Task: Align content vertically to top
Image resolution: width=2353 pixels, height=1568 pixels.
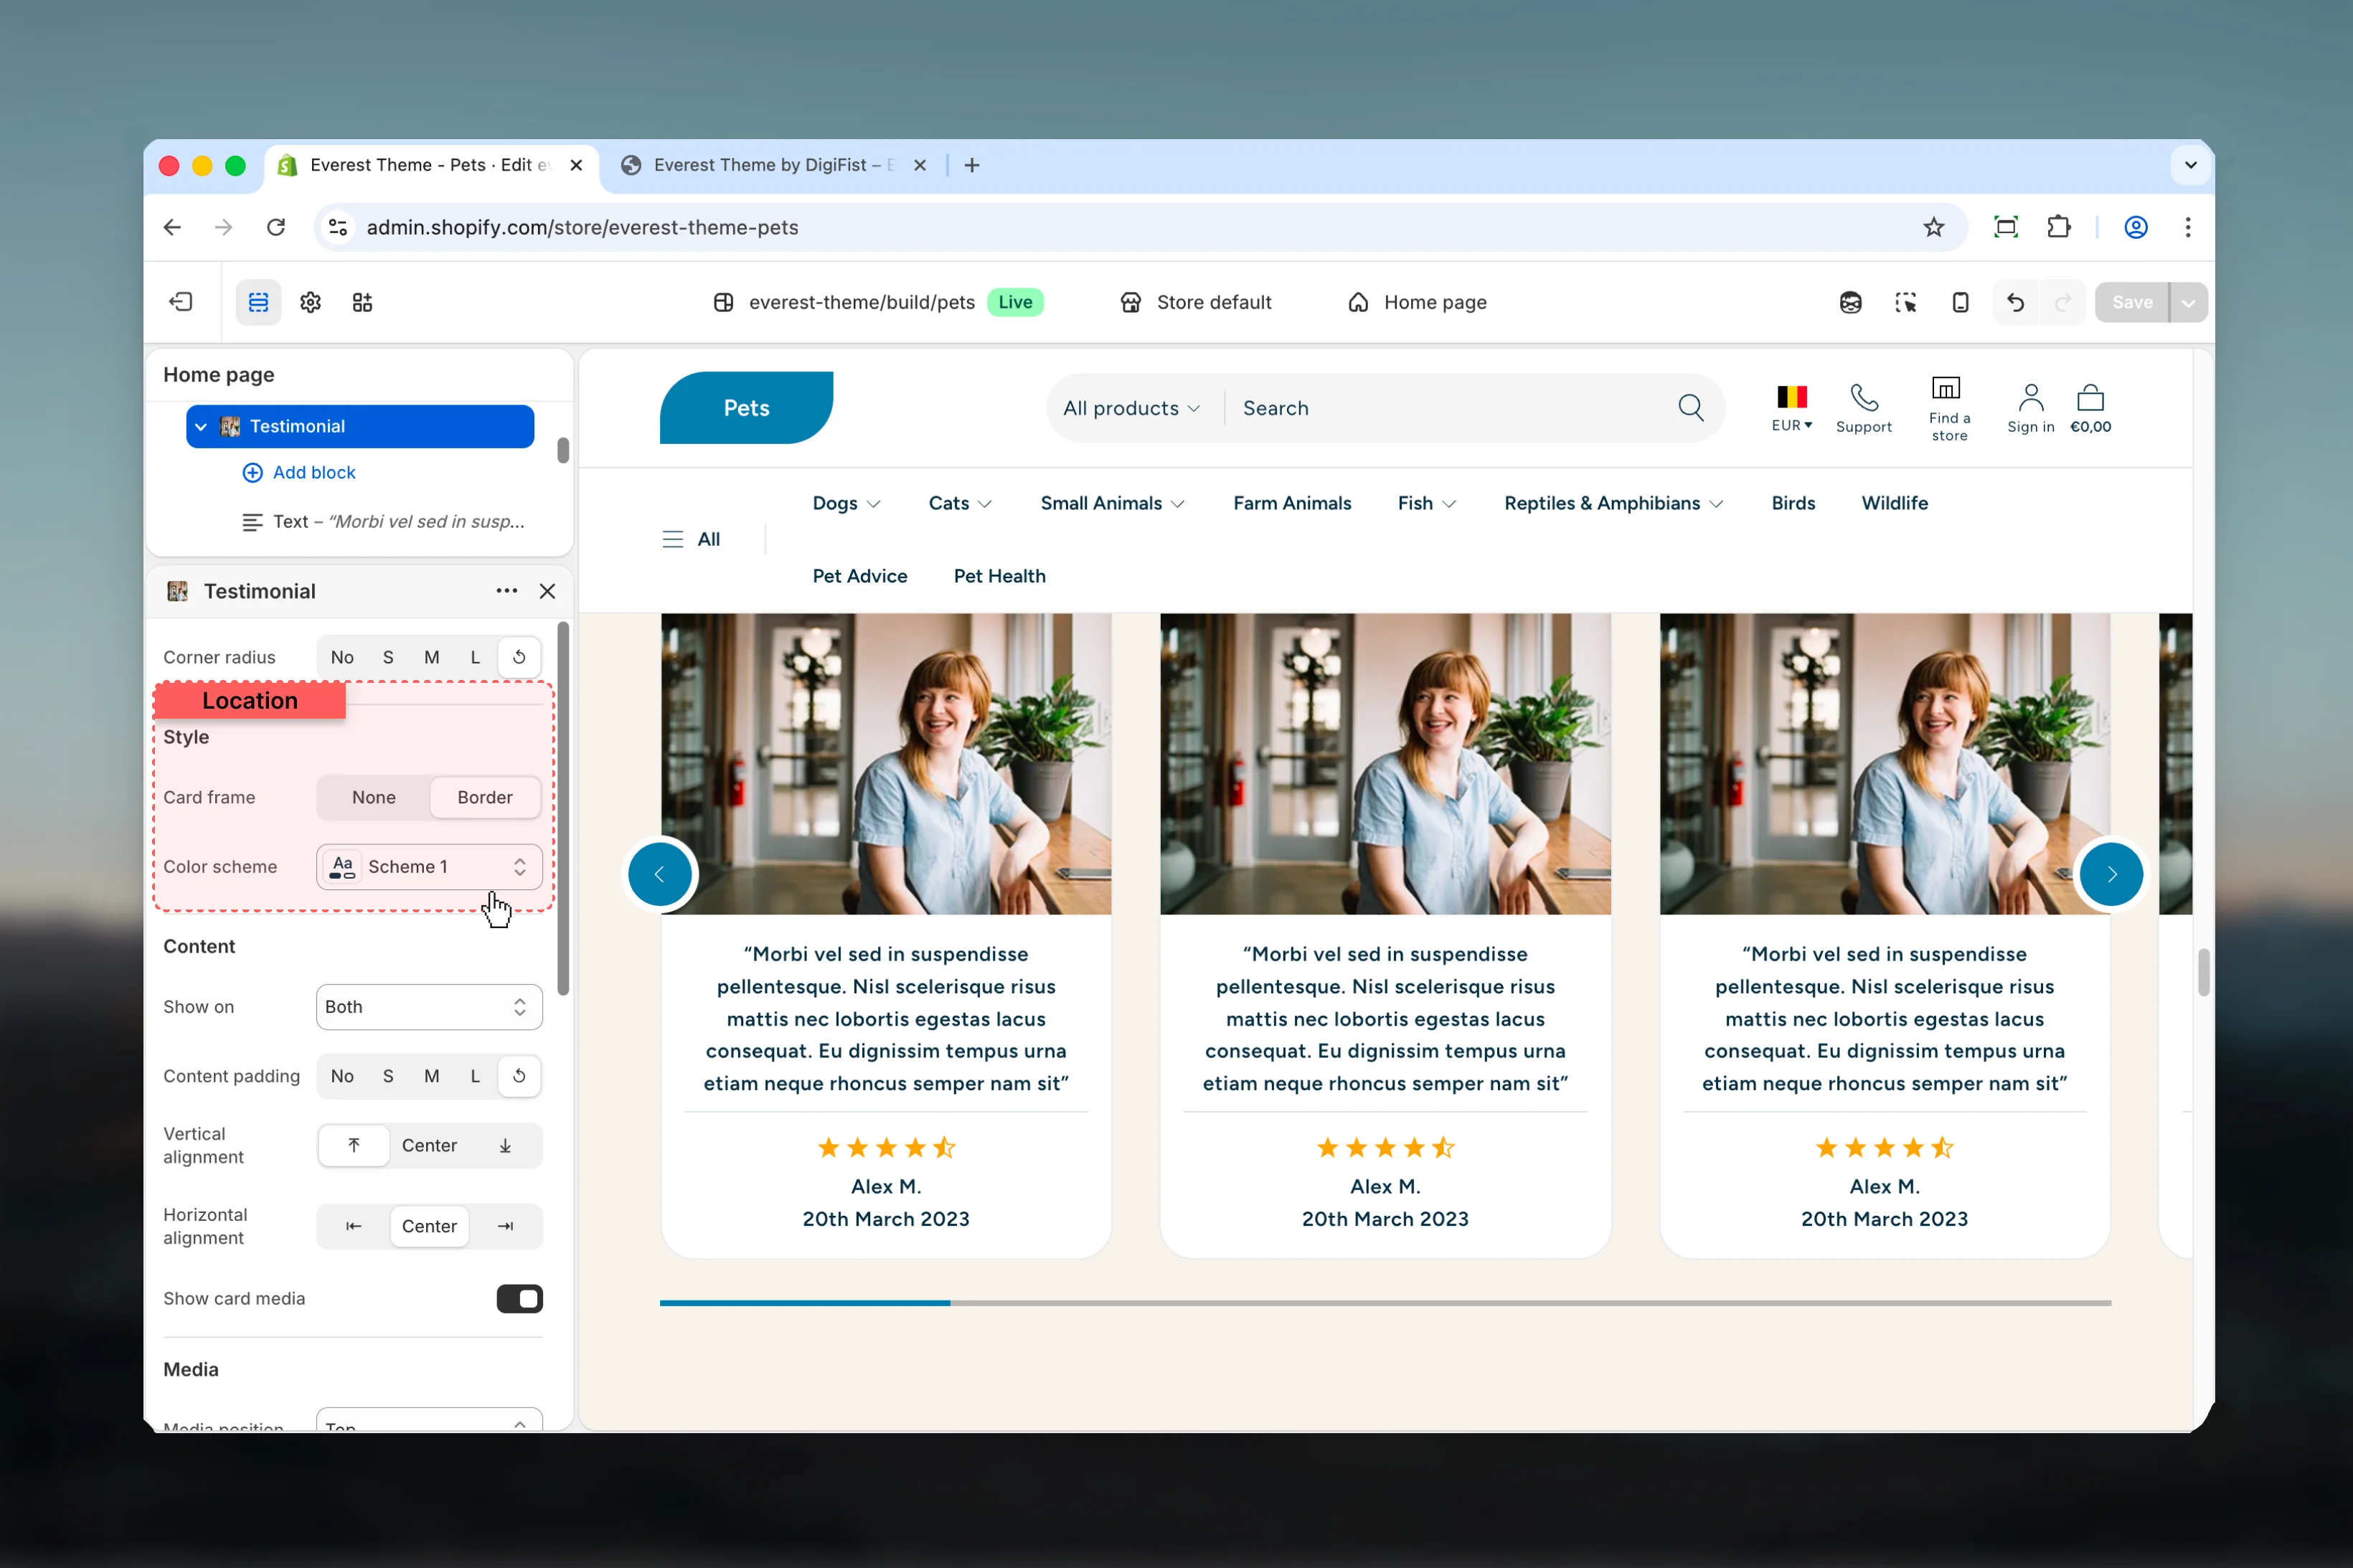Action: click(354, 1145)
